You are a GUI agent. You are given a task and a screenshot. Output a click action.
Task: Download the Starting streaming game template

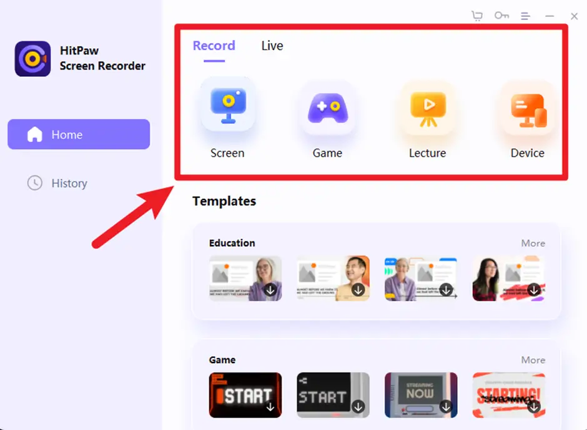[534, 406]
